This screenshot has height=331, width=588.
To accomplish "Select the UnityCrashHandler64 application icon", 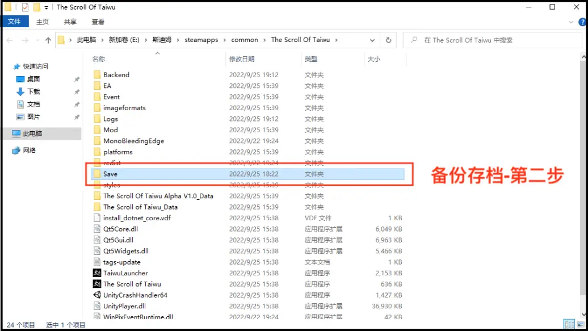I will 97,295.
